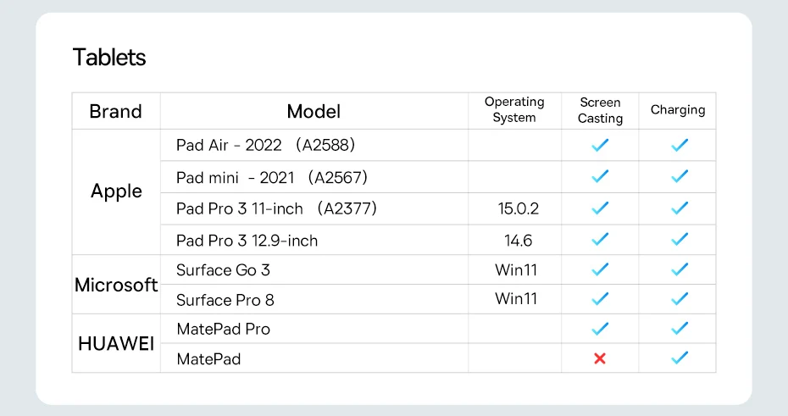Click the Screen Casting checkmark for MatePad Pro

(600, 329)
